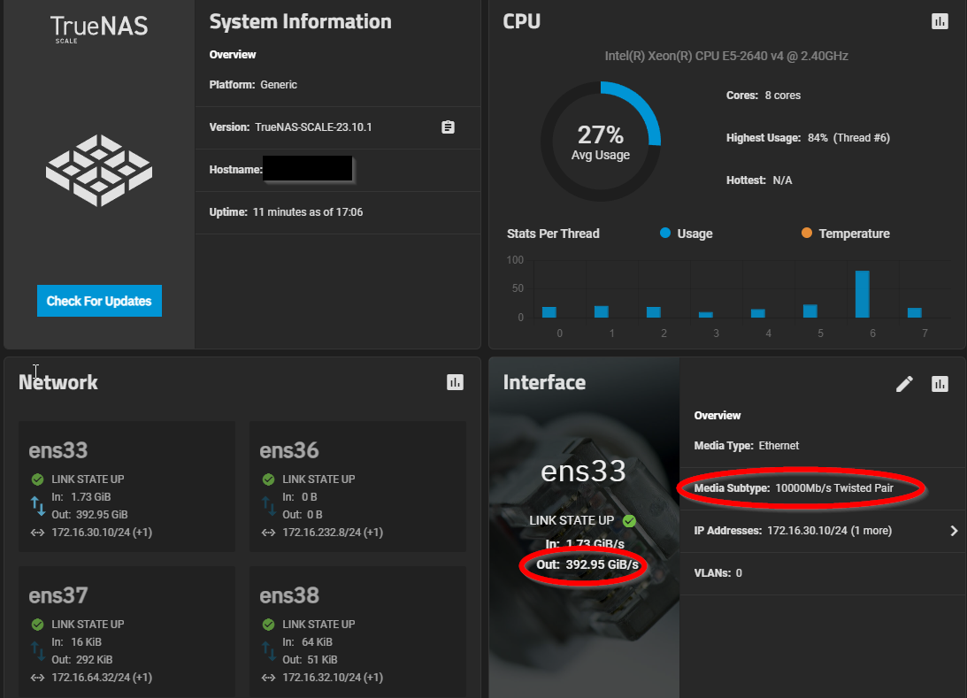Viewport: 967px width, 698px height.
Task: Open Interface reports chart icon
Action: point(940,384)
